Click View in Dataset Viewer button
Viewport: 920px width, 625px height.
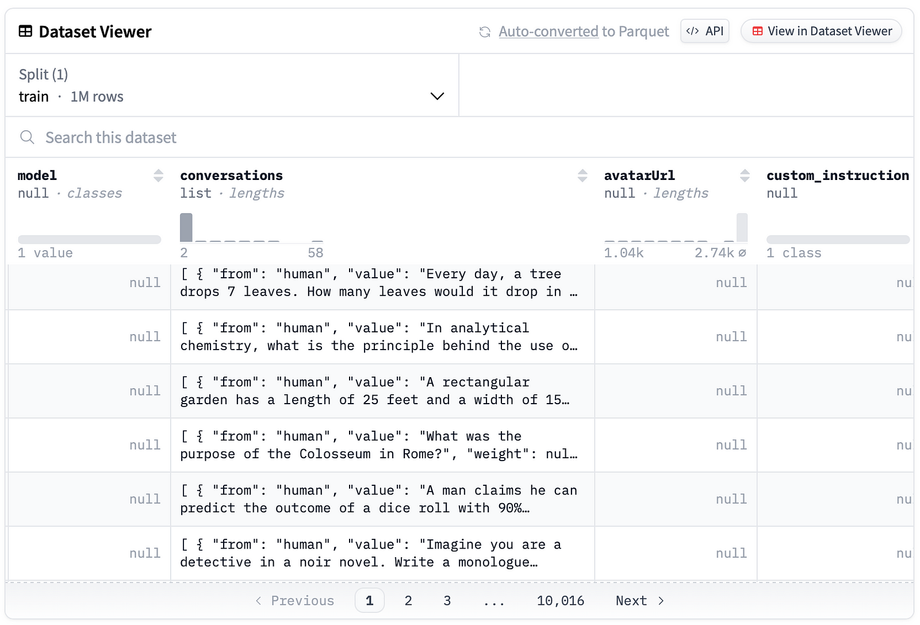coord(821,32)
